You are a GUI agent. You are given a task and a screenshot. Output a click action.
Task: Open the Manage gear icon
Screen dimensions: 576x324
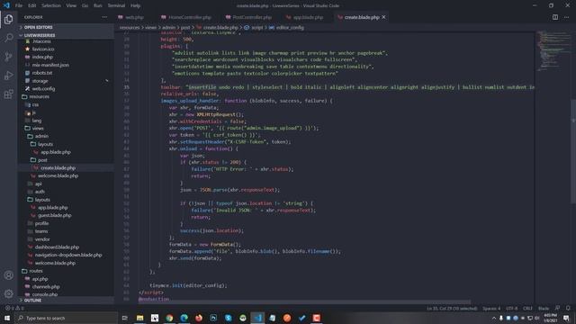pos(8,293)
